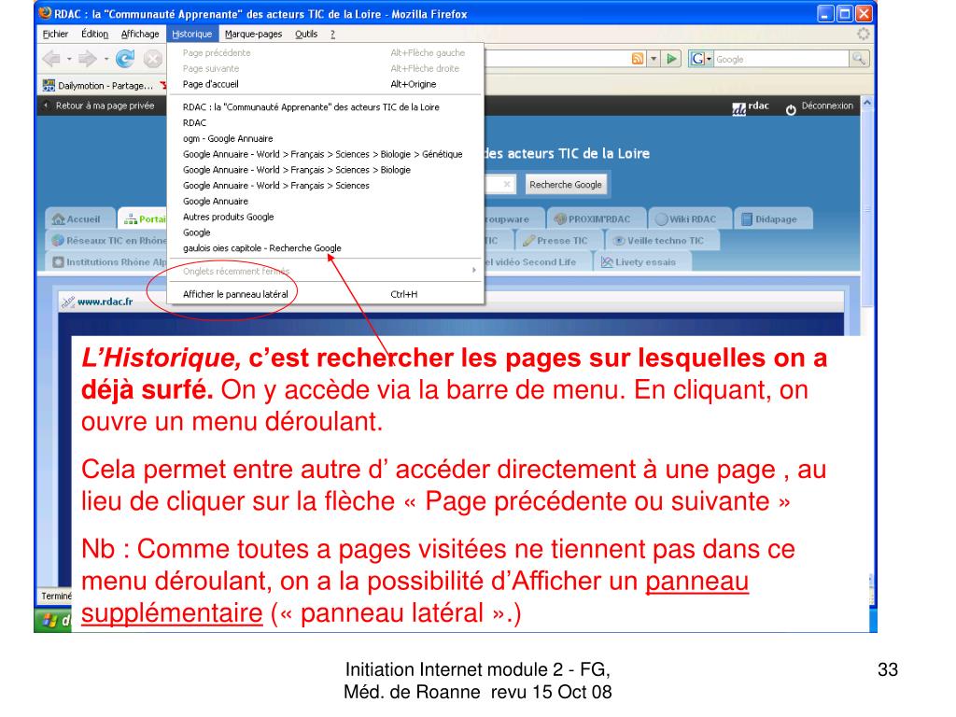Click the green Go arrow icon

coord(672,59)
